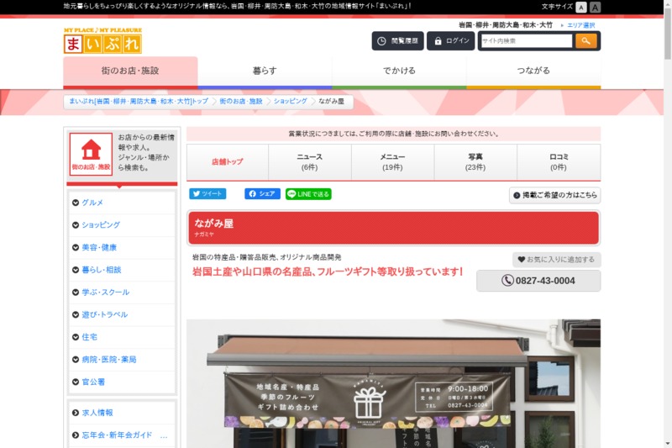Click the orange search magnifier button

coord(585,41)
